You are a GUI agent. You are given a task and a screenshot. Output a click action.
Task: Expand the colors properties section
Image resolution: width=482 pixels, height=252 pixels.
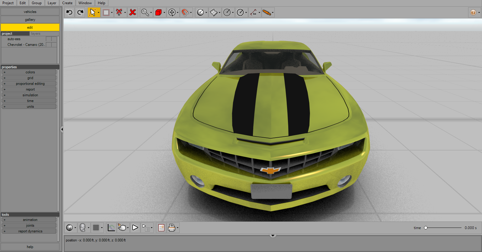(29, 72)
